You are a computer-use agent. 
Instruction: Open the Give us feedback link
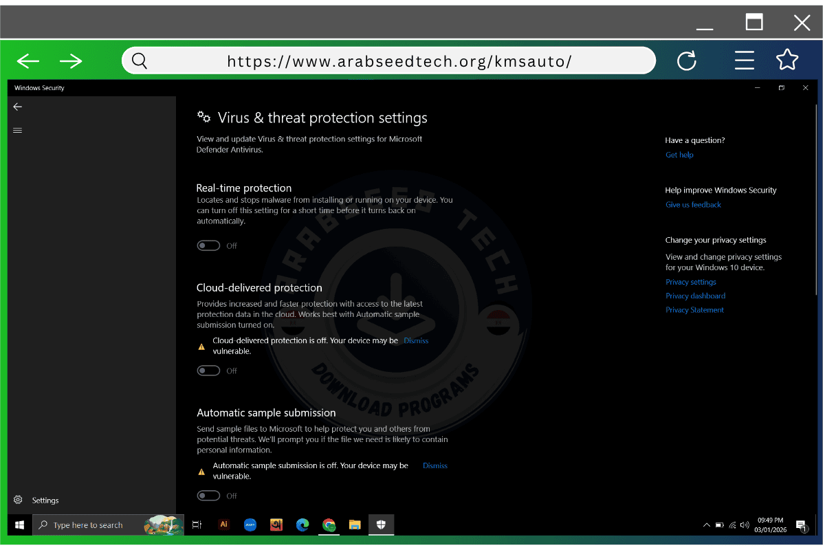coord(693,204)
